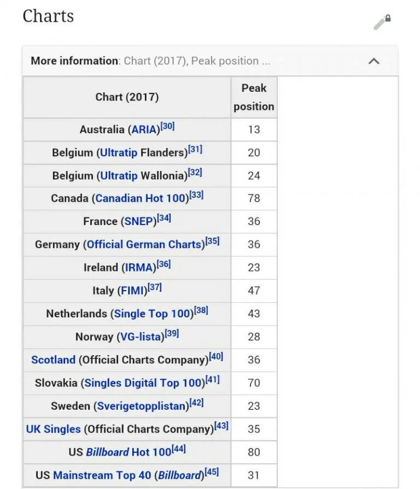The image size is (420, 489).
Task: Click the Billboard Hot 100 link
Action: pyautogui.click(x=129, y=452)
